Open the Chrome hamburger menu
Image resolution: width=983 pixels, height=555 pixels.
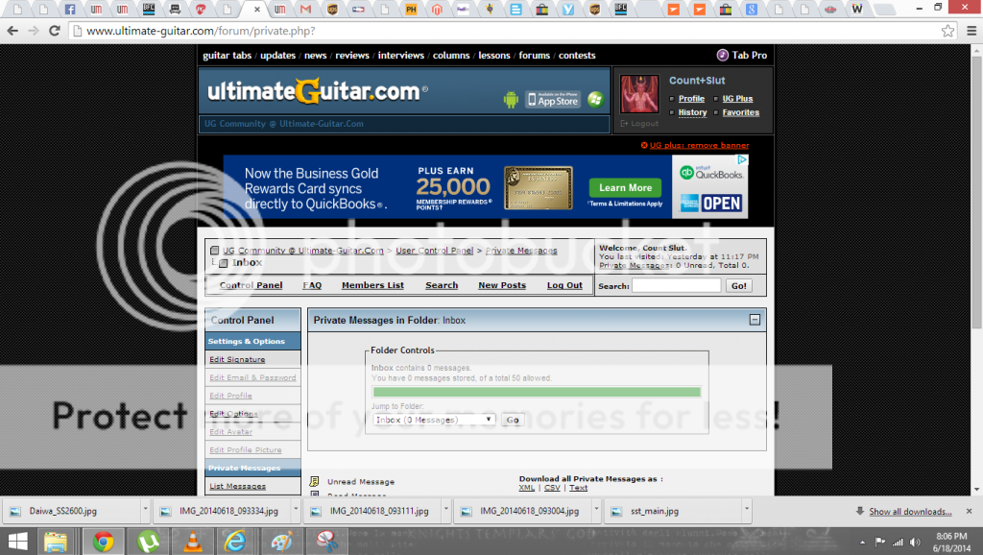click(x=971, y=31)
